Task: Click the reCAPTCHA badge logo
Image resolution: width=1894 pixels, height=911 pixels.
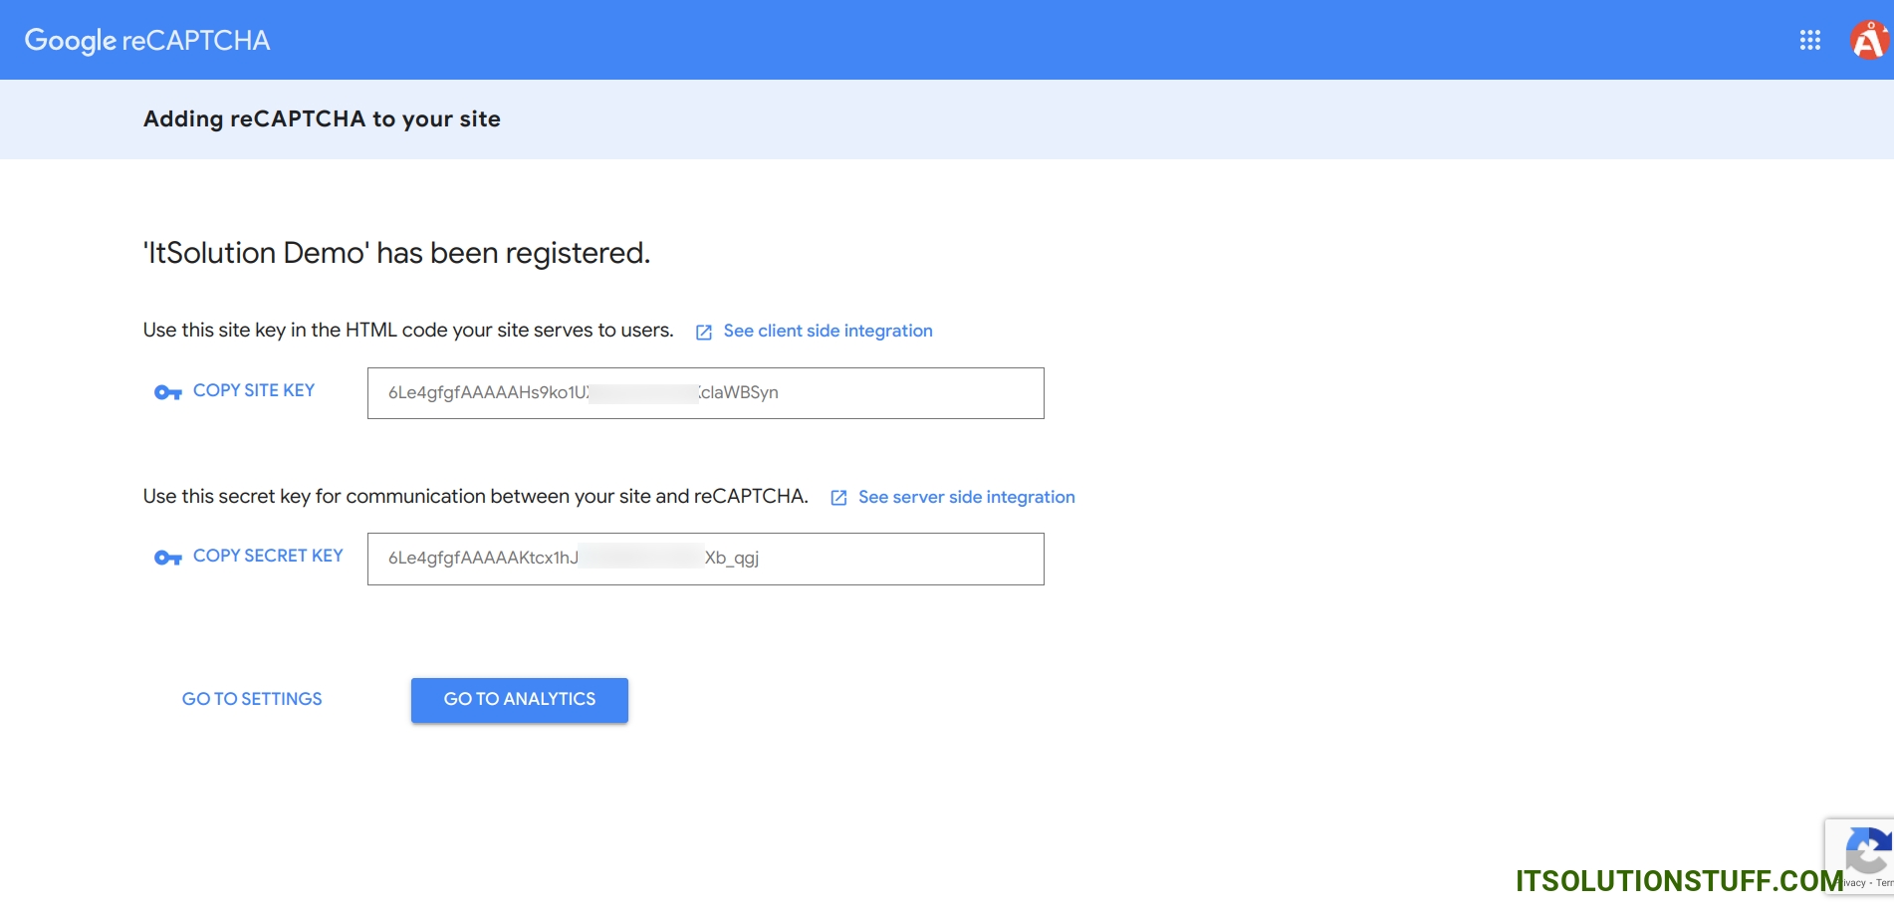Action: pos(1868,851)
